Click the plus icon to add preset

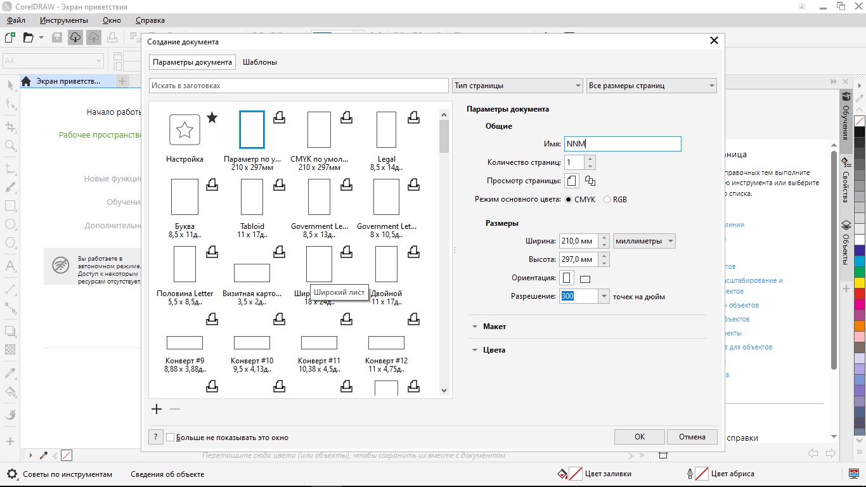coord(157,409)
